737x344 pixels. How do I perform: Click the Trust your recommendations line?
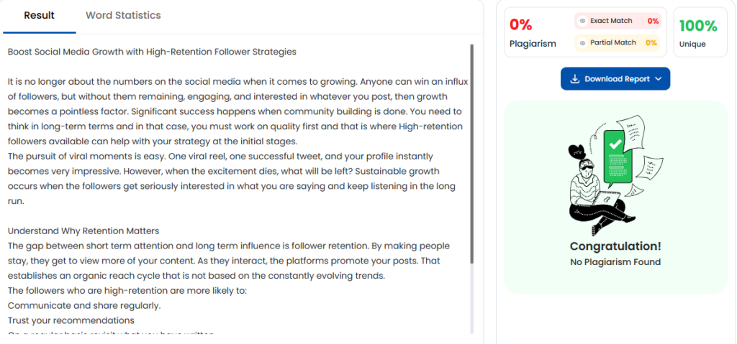(71, 320)
